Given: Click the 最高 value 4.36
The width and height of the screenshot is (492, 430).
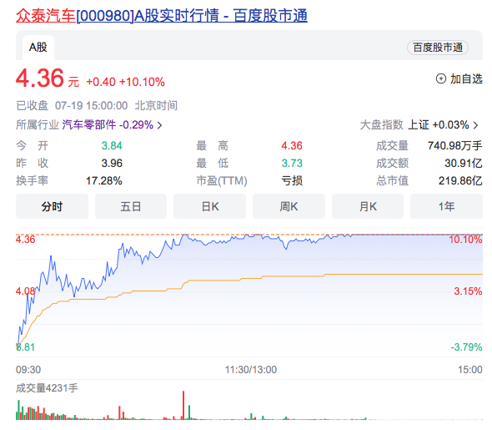Looking at the screenshot, I should (292, 145).
